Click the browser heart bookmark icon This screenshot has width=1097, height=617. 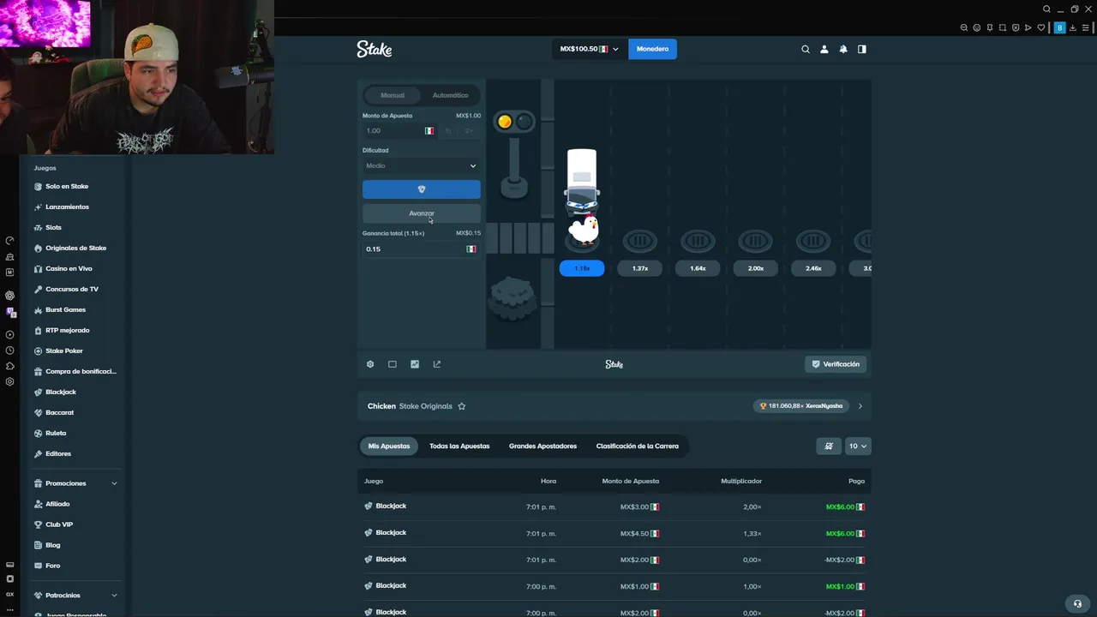click(x=1041, y=27)
